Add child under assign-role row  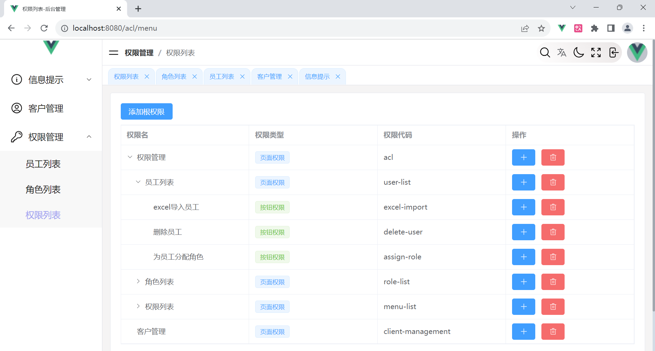click(524, 257)
